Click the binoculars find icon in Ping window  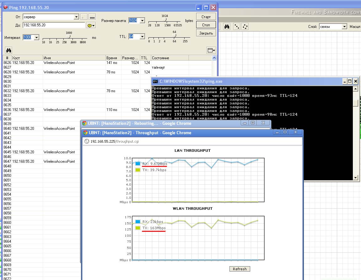coord(9,50)
